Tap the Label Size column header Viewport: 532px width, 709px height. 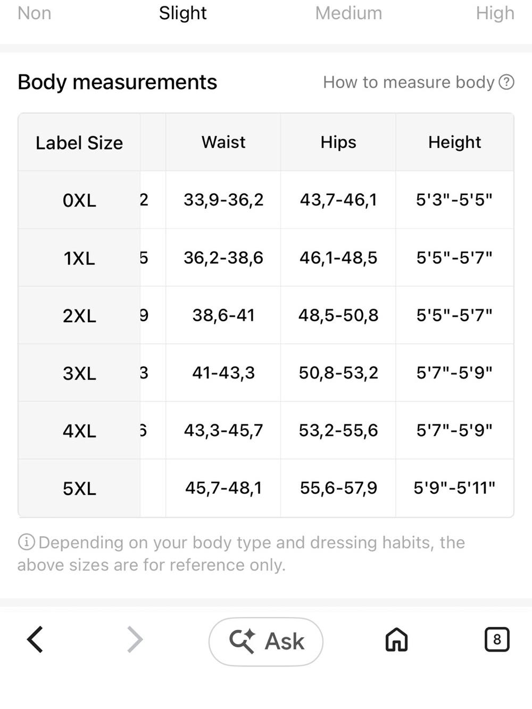pyautogui.click(x=79, y=143)
